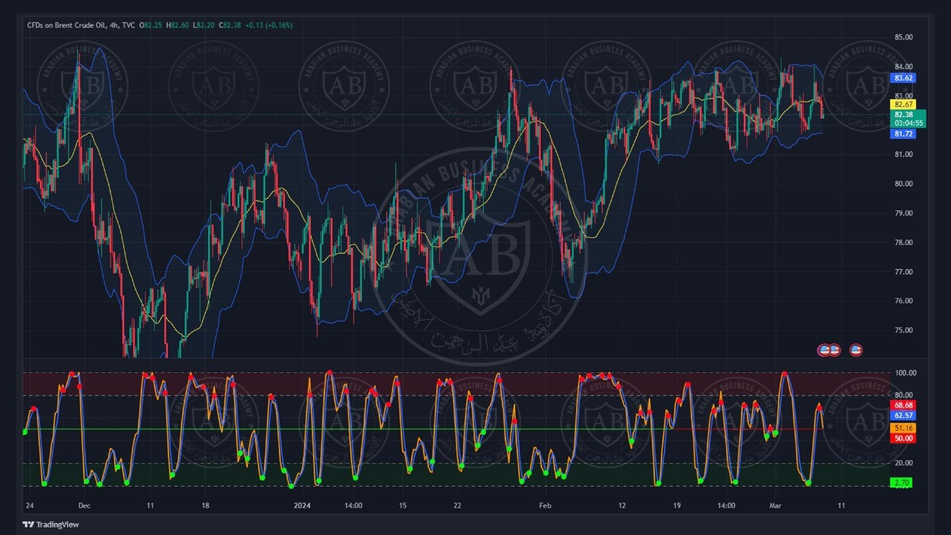This screenshot has width=951, height=535.
Task: Click the 75.00 price scale label
Action: point(903,331)
